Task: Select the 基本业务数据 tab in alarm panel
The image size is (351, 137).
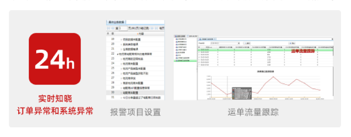Action: pyautogui.click(x=116, y=22)
